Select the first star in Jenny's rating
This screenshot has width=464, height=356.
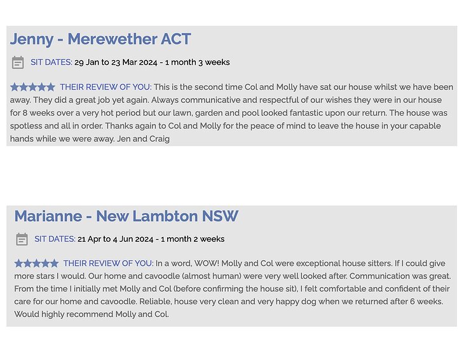[15, 87]
